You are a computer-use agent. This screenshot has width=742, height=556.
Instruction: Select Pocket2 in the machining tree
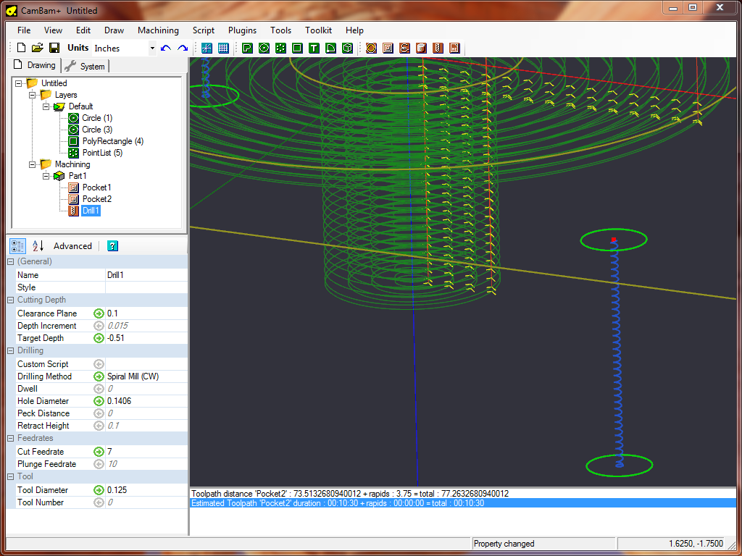click(96, 199)
